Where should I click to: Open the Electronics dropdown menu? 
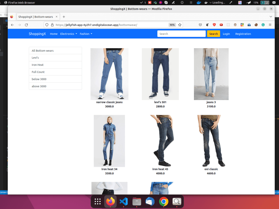point(68,34)
